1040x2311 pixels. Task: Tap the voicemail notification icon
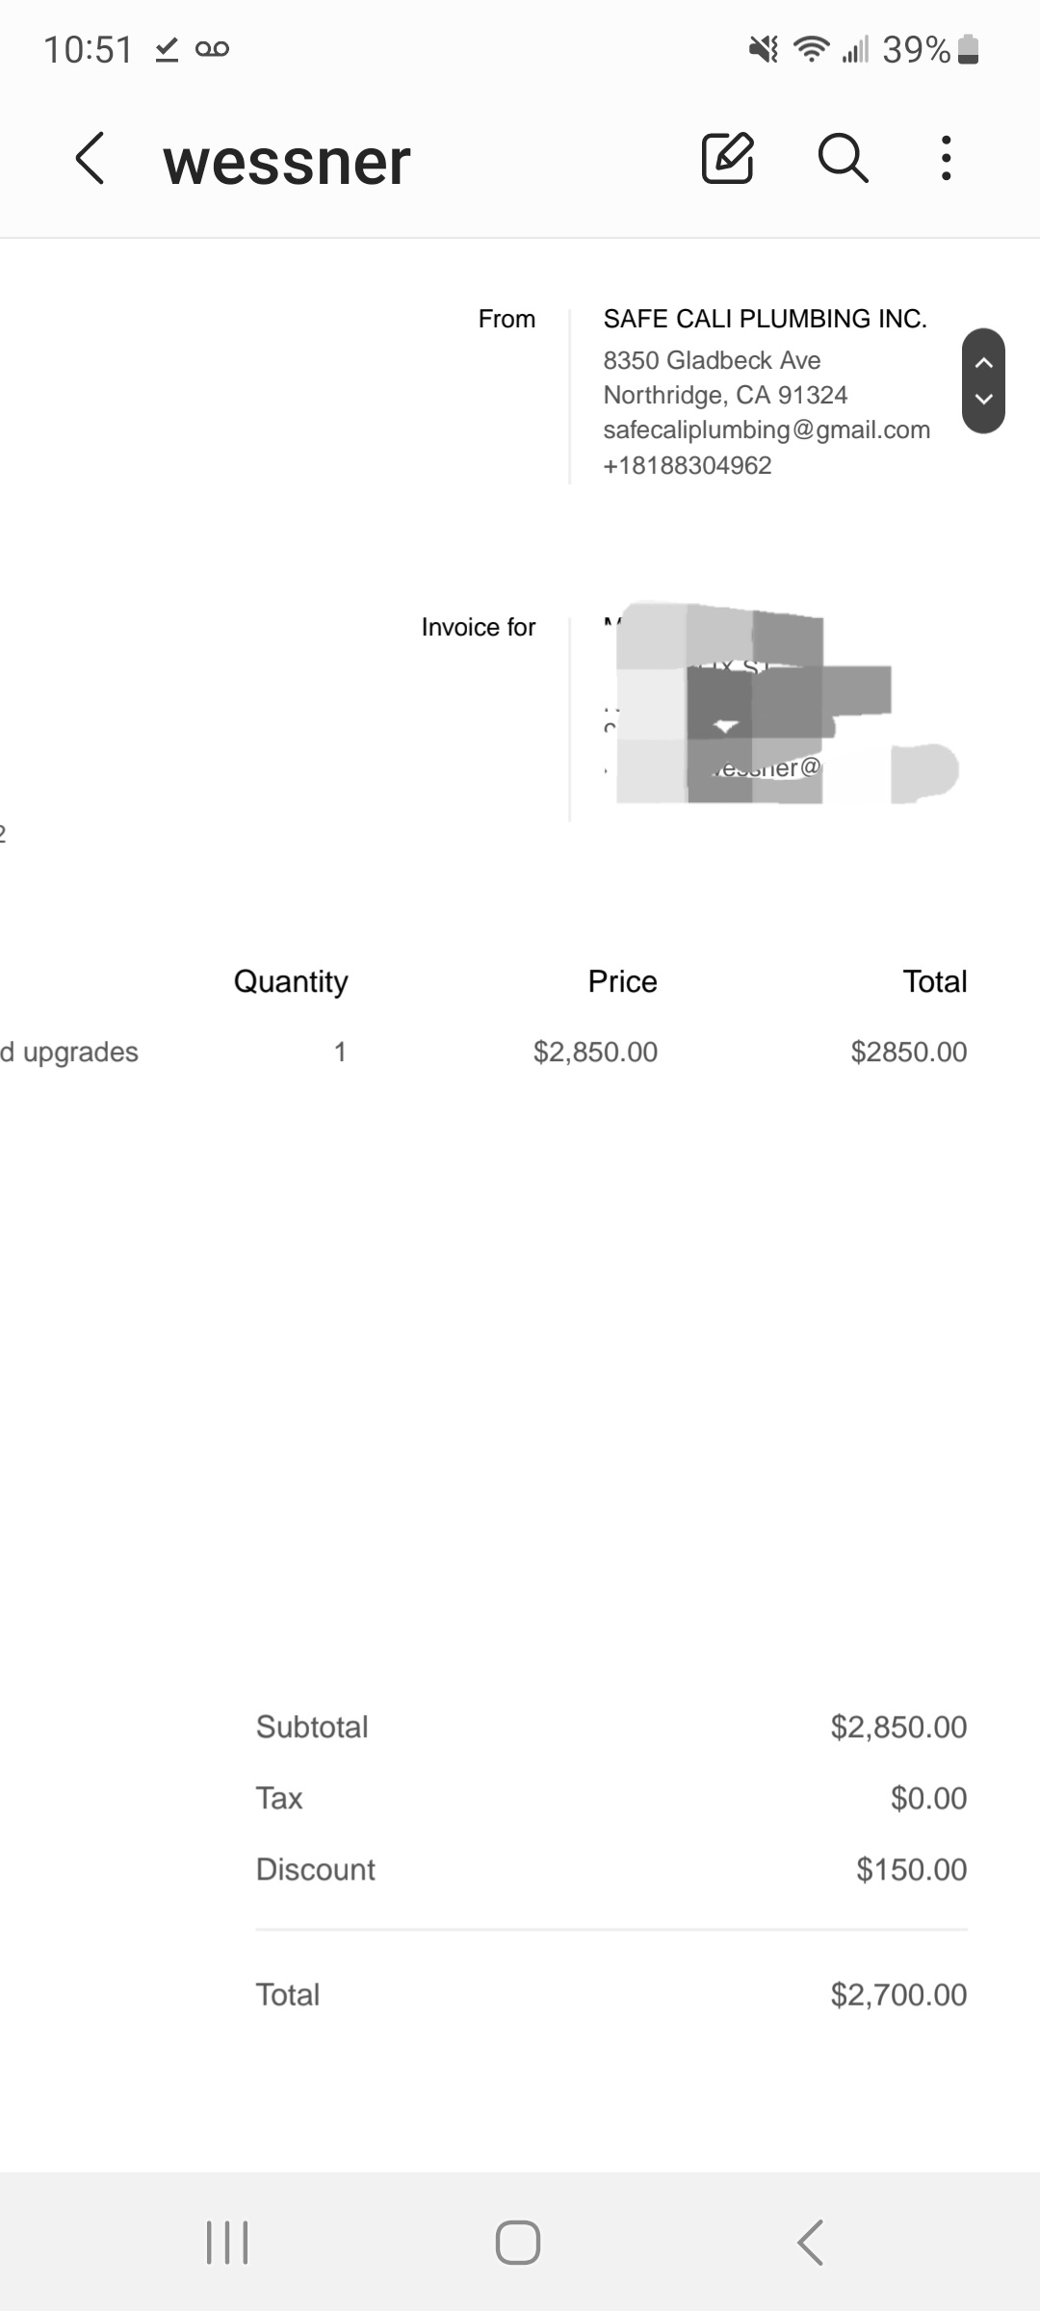tap(212, 48)
